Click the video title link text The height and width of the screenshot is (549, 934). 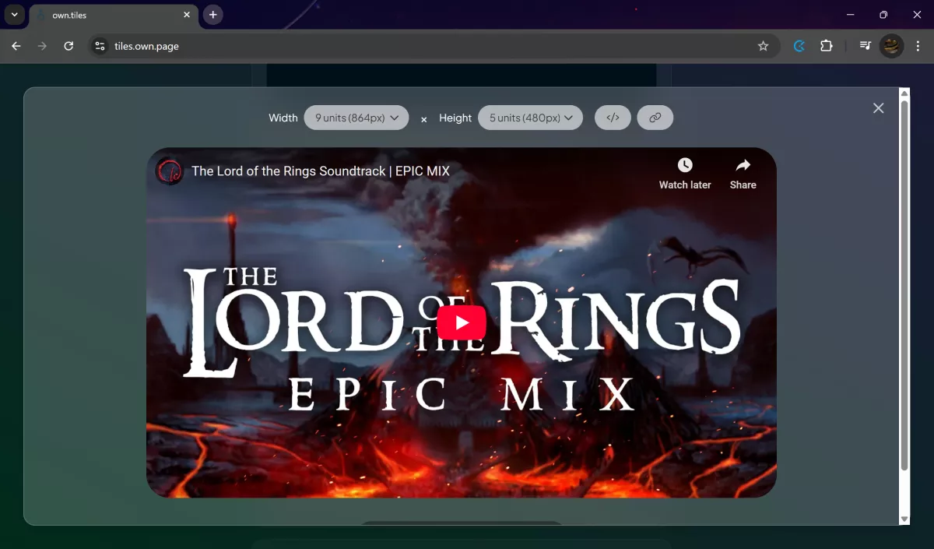click(321, 171)
